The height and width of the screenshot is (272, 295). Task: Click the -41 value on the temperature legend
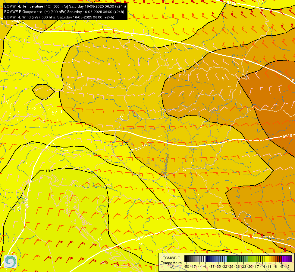pyautogui.click(x=206, y=267)
